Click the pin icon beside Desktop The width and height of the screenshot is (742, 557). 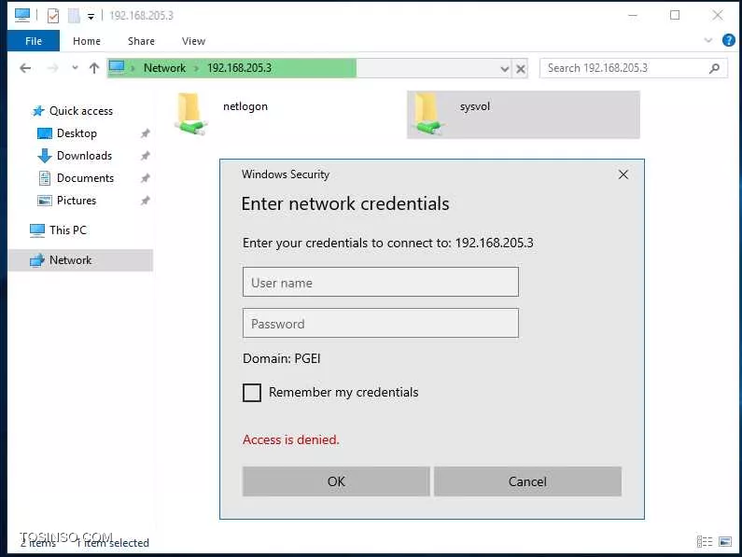[146, 133]
